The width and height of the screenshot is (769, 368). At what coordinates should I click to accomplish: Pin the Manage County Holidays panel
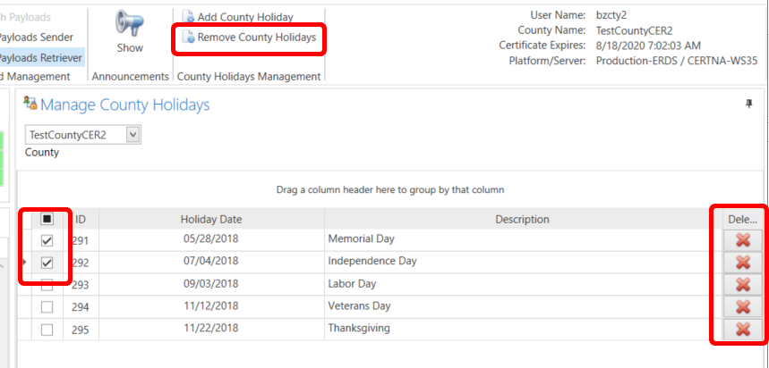pos(749,105)
